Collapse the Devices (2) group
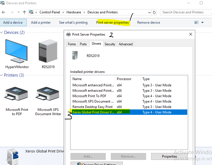The width and height of the screenshot is (212, 165). pyautogui.click(x=1, y=32)
